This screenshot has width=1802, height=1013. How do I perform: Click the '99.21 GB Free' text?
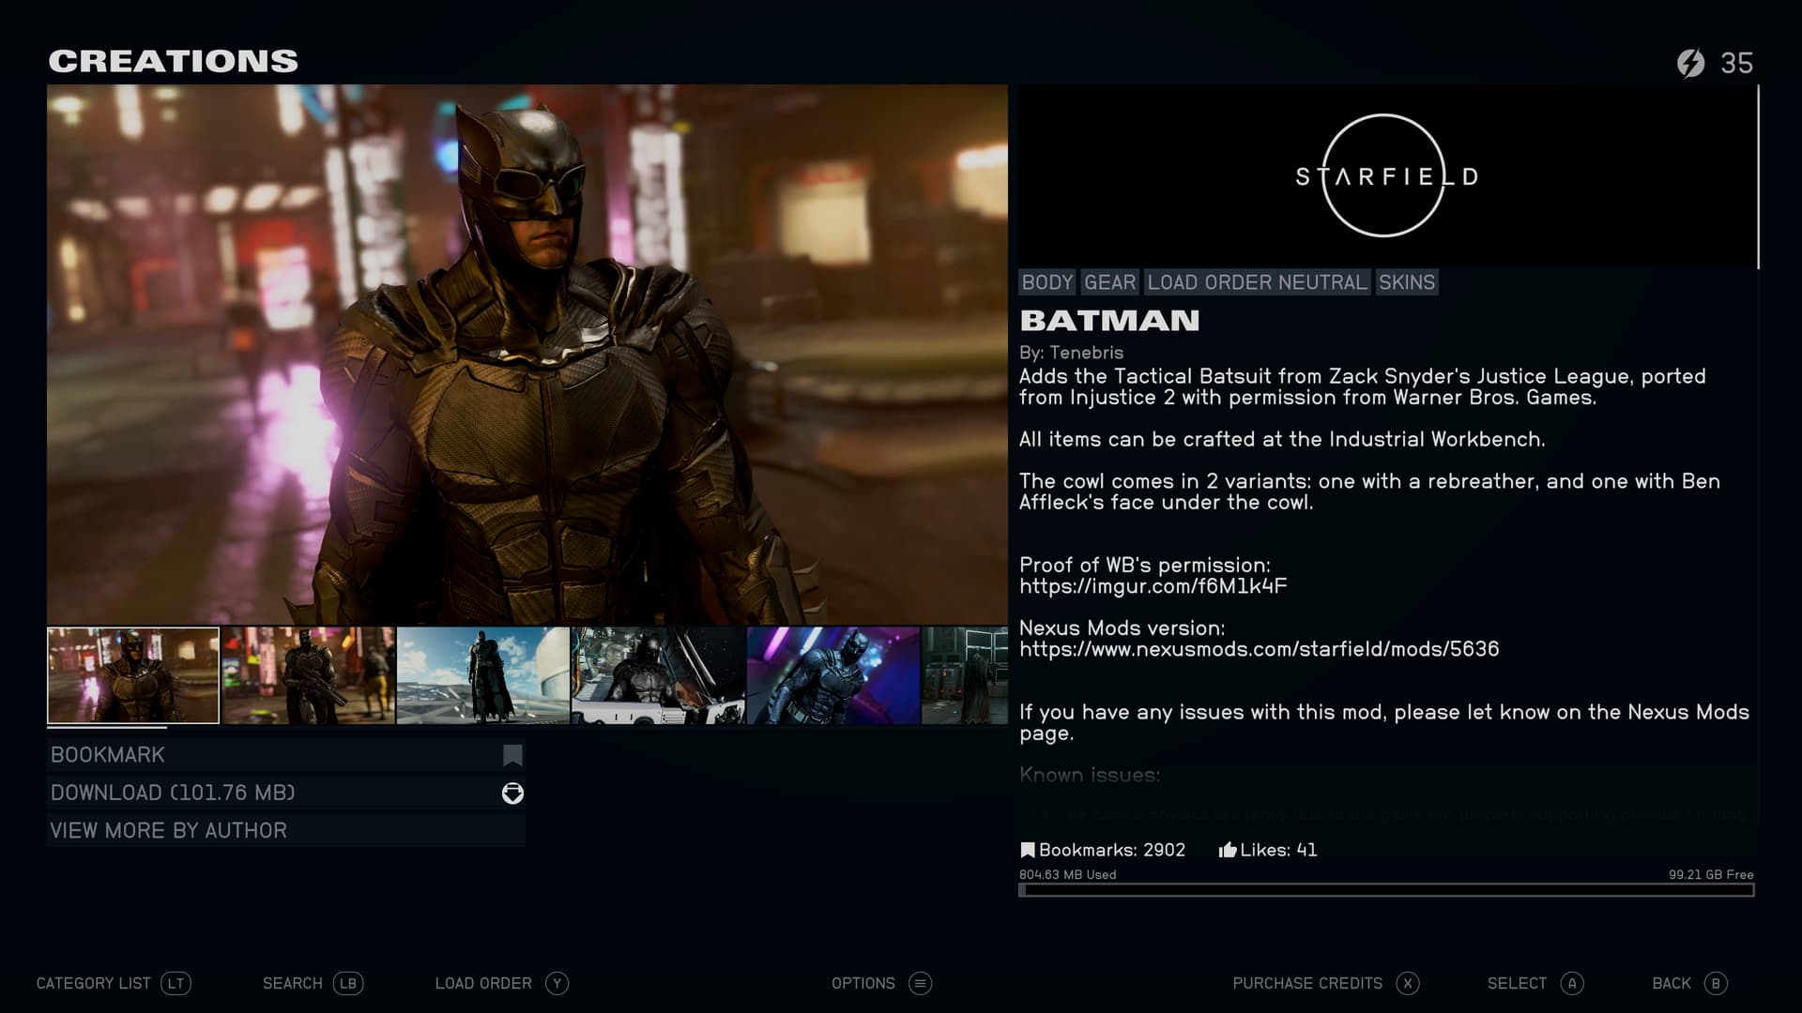tap(1711, 874)
